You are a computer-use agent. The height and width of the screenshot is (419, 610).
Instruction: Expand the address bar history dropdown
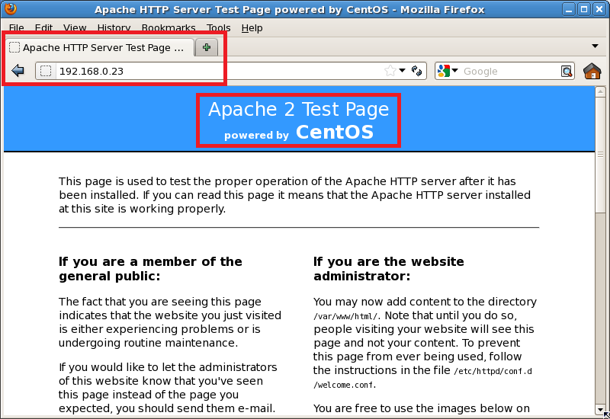coord(403,70)
